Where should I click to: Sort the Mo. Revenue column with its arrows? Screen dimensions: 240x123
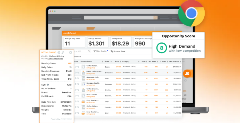[181, 61]
